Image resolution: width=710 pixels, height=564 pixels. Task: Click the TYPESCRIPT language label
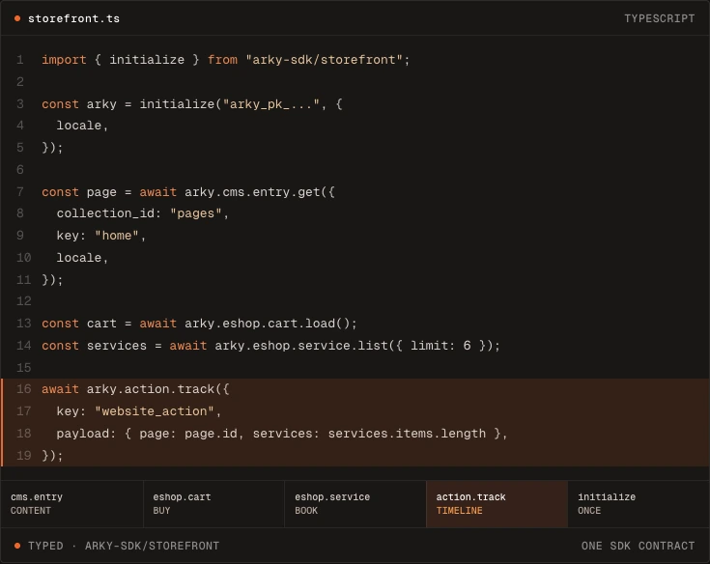pos(659,18)
